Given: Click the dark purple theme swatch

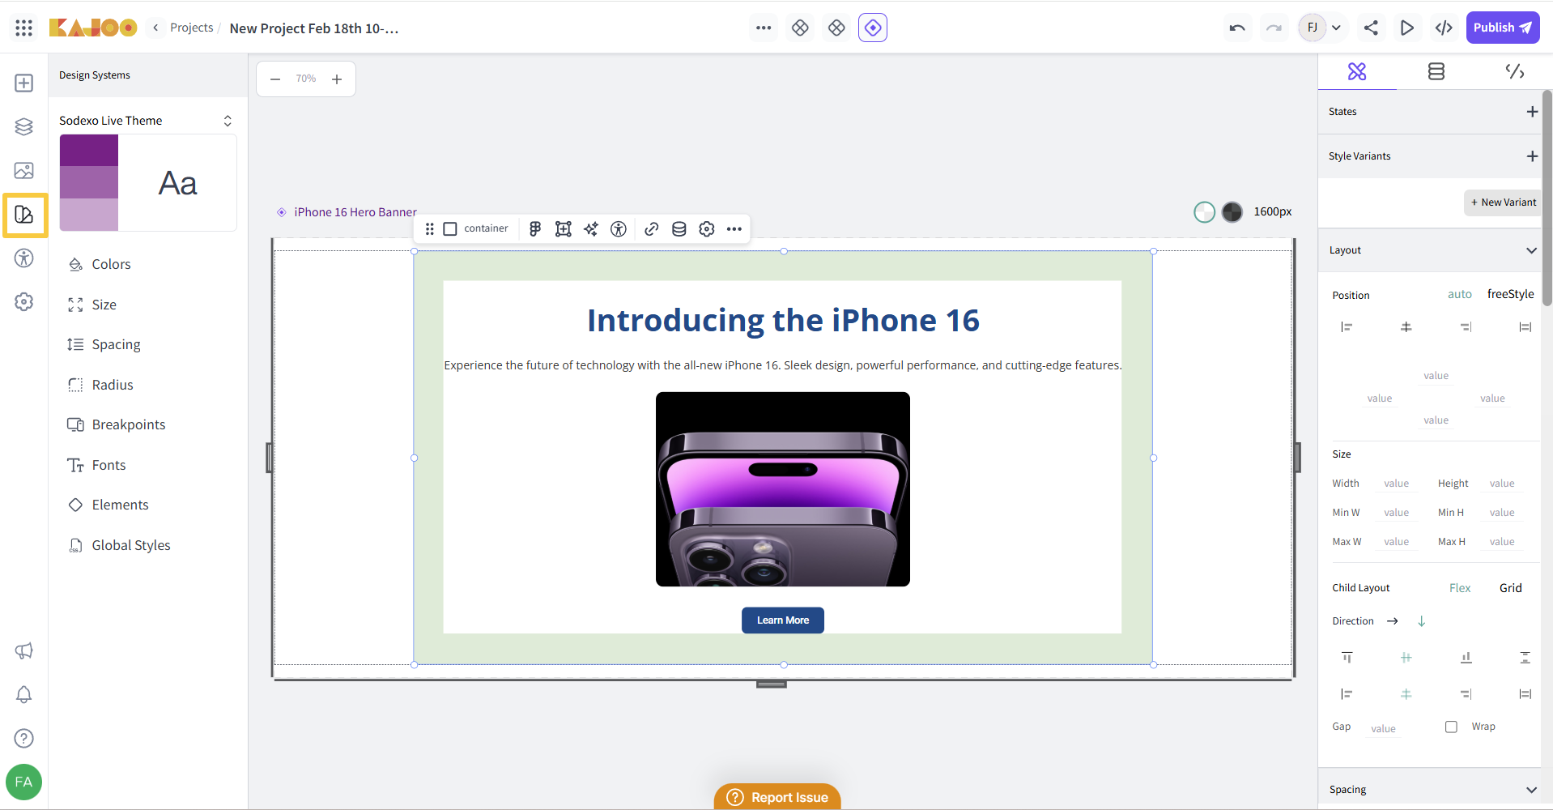Looking at the screenshot, I should pyautogui.click(x=89, y=151).
